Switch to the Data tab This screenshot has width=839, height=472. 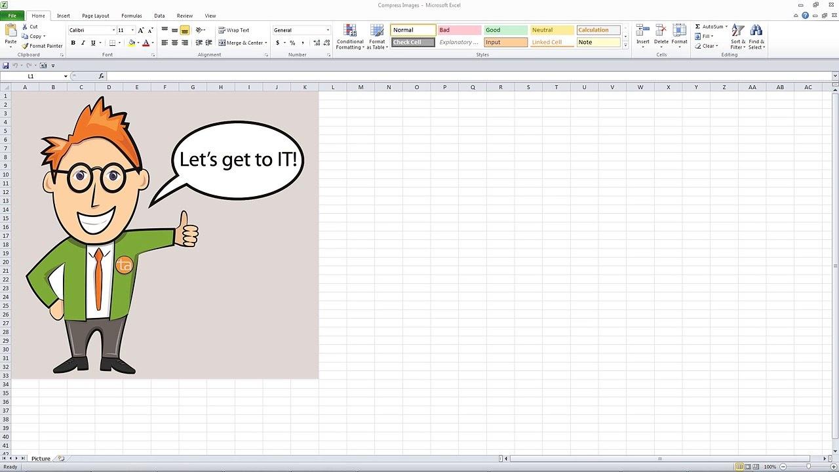pos(159,16)
